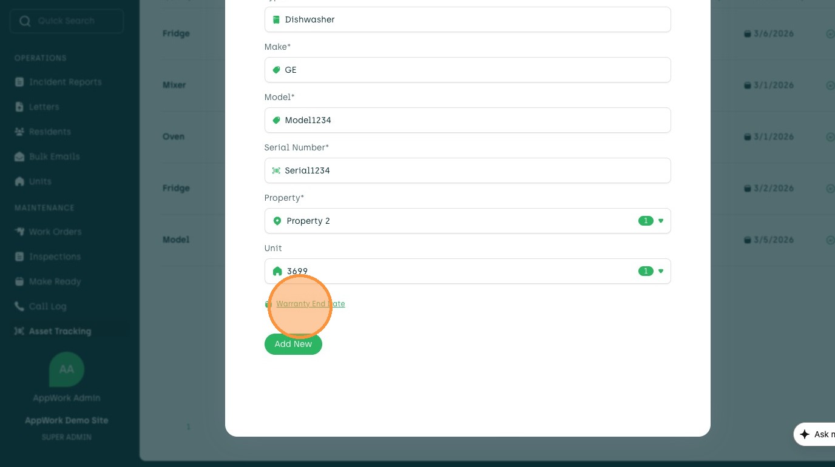Screen dimensions: 835x467
Task: Focus the Quick Search field
Action: pos(67,21)
